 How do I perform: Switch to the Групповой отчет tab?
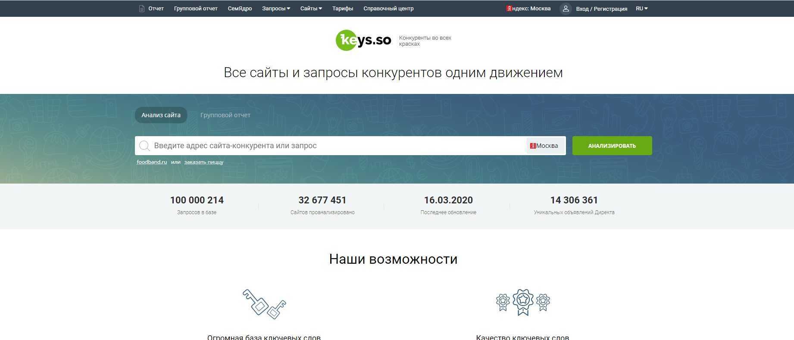[x=225, y=115]
